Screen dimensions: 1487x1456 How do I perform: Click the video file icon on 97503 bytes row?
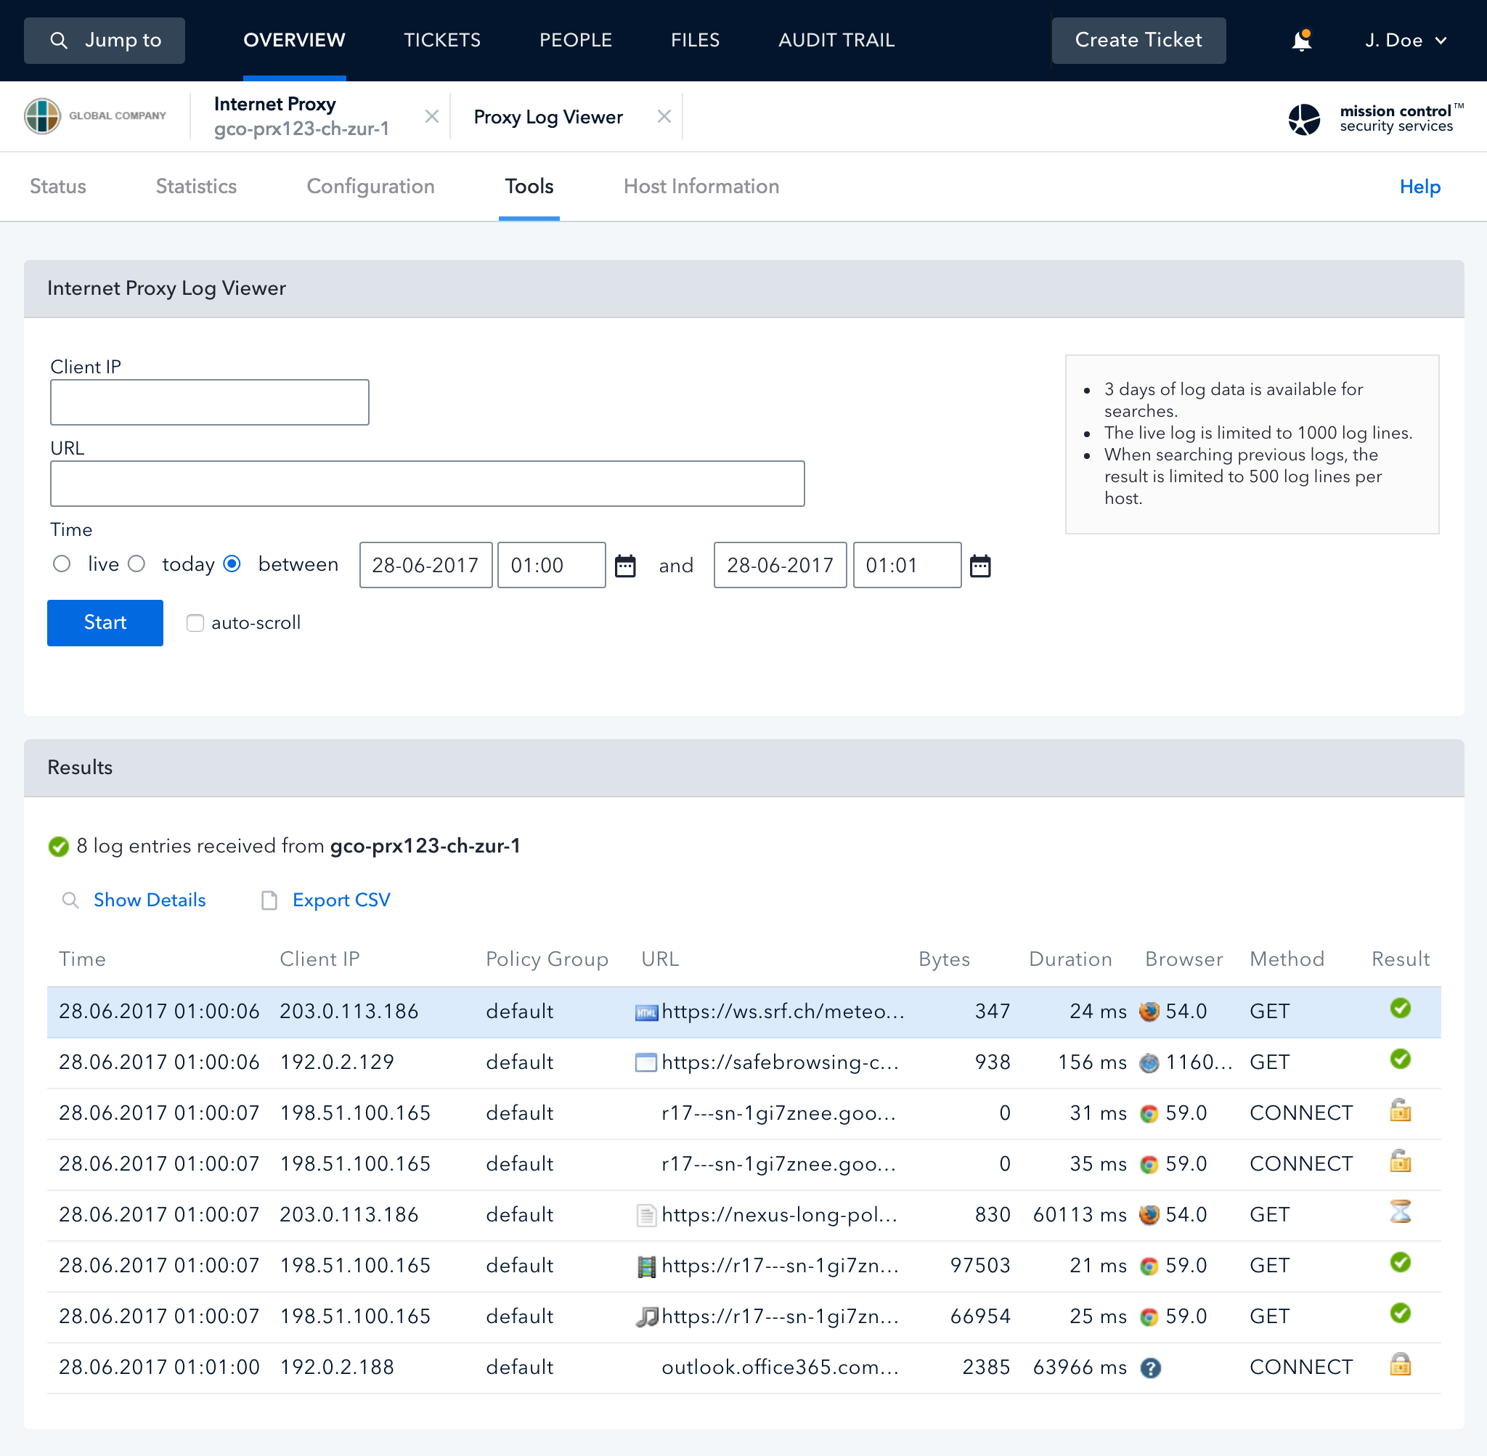click(x=647, y=1266)
